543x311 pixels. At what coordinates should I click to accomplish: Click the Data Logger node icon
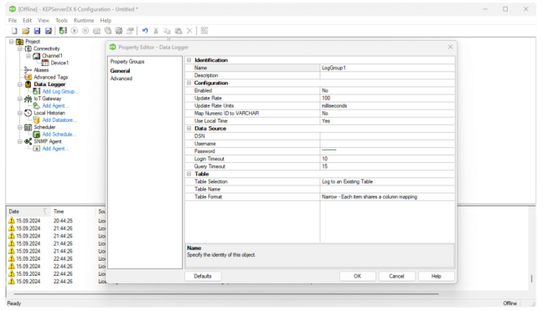[28, 84]
